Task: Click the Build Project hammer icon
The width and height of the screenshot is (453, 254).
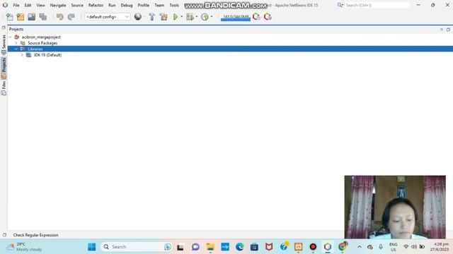Action: tap(151, 17)
